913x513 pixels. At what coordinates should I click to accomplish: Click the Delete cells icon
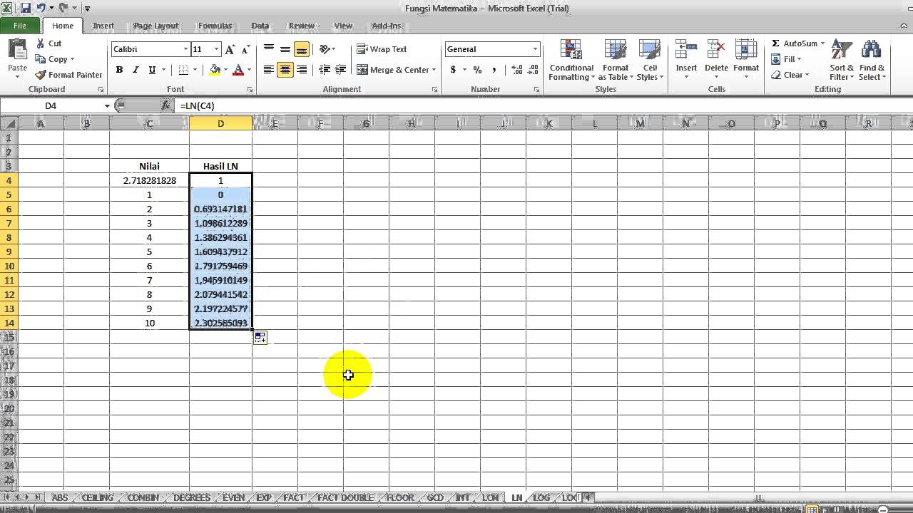pos(716,50)
